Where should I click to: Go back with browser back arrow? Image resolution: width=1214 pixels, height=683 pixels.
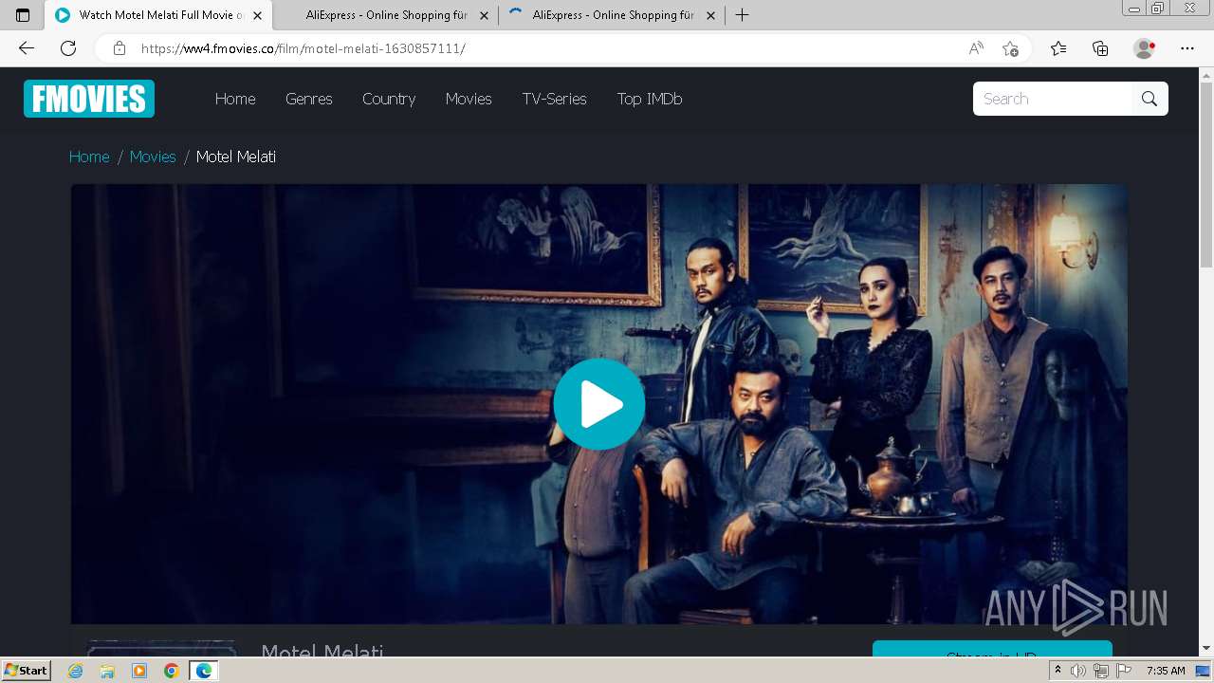tap(27, 48)
